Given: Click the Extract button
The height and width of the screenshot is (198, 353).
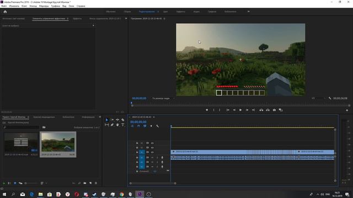Looking at the screenshot, I should coord(268,110).
